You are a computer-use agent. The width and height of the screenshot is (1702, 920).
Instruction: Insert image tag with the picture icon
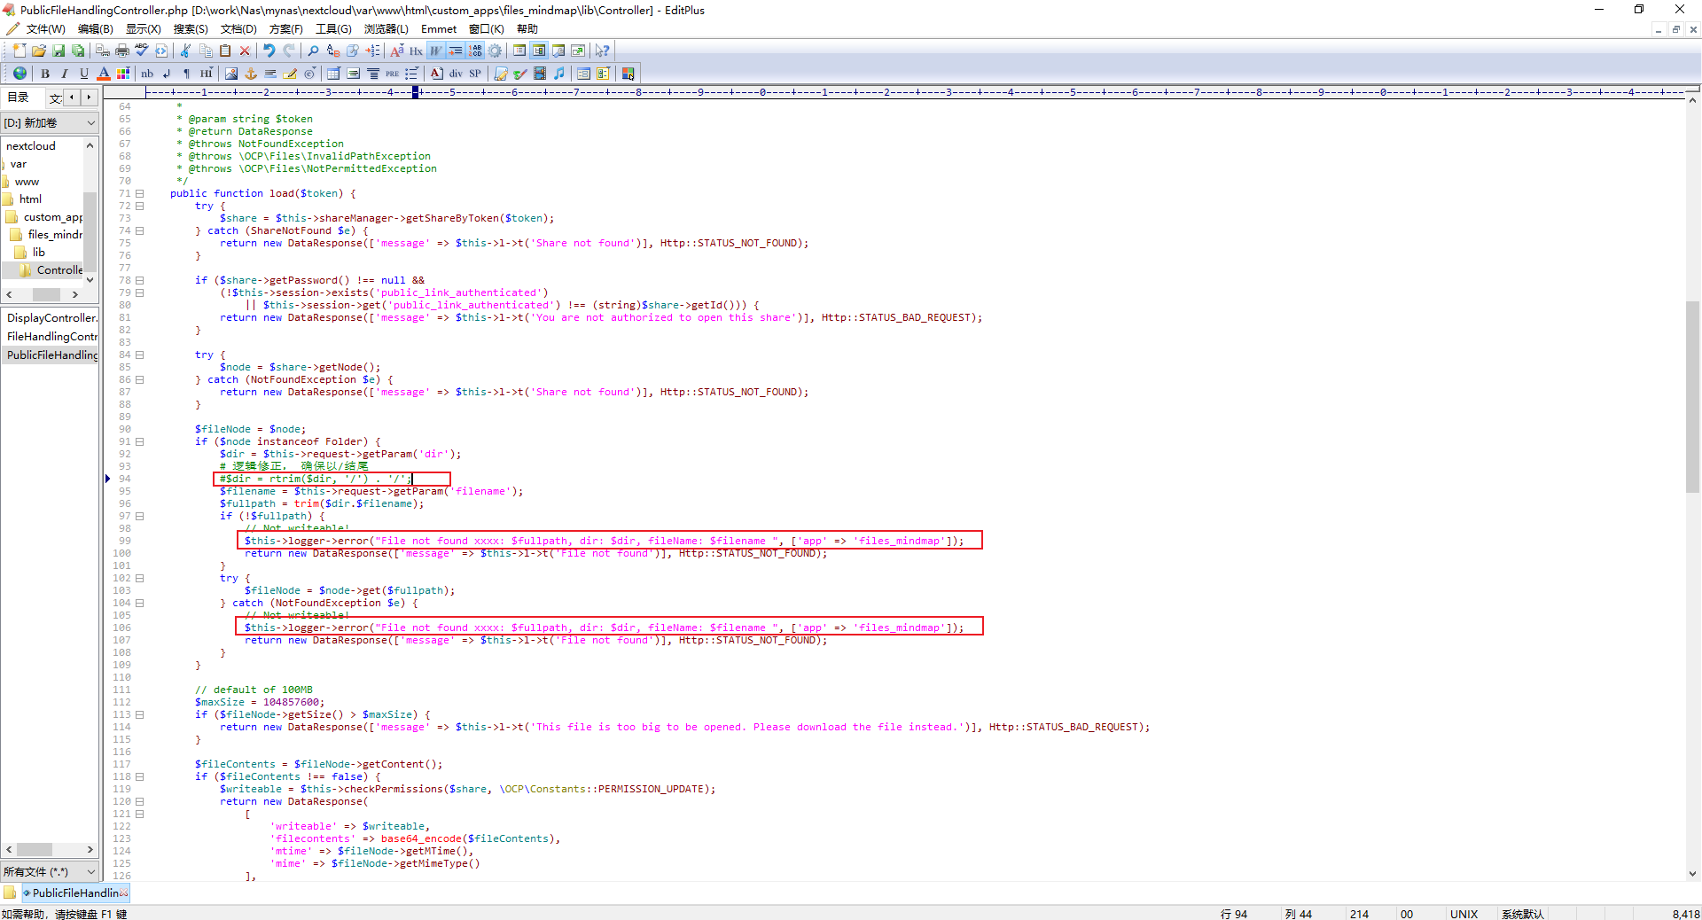click(231, 74)
